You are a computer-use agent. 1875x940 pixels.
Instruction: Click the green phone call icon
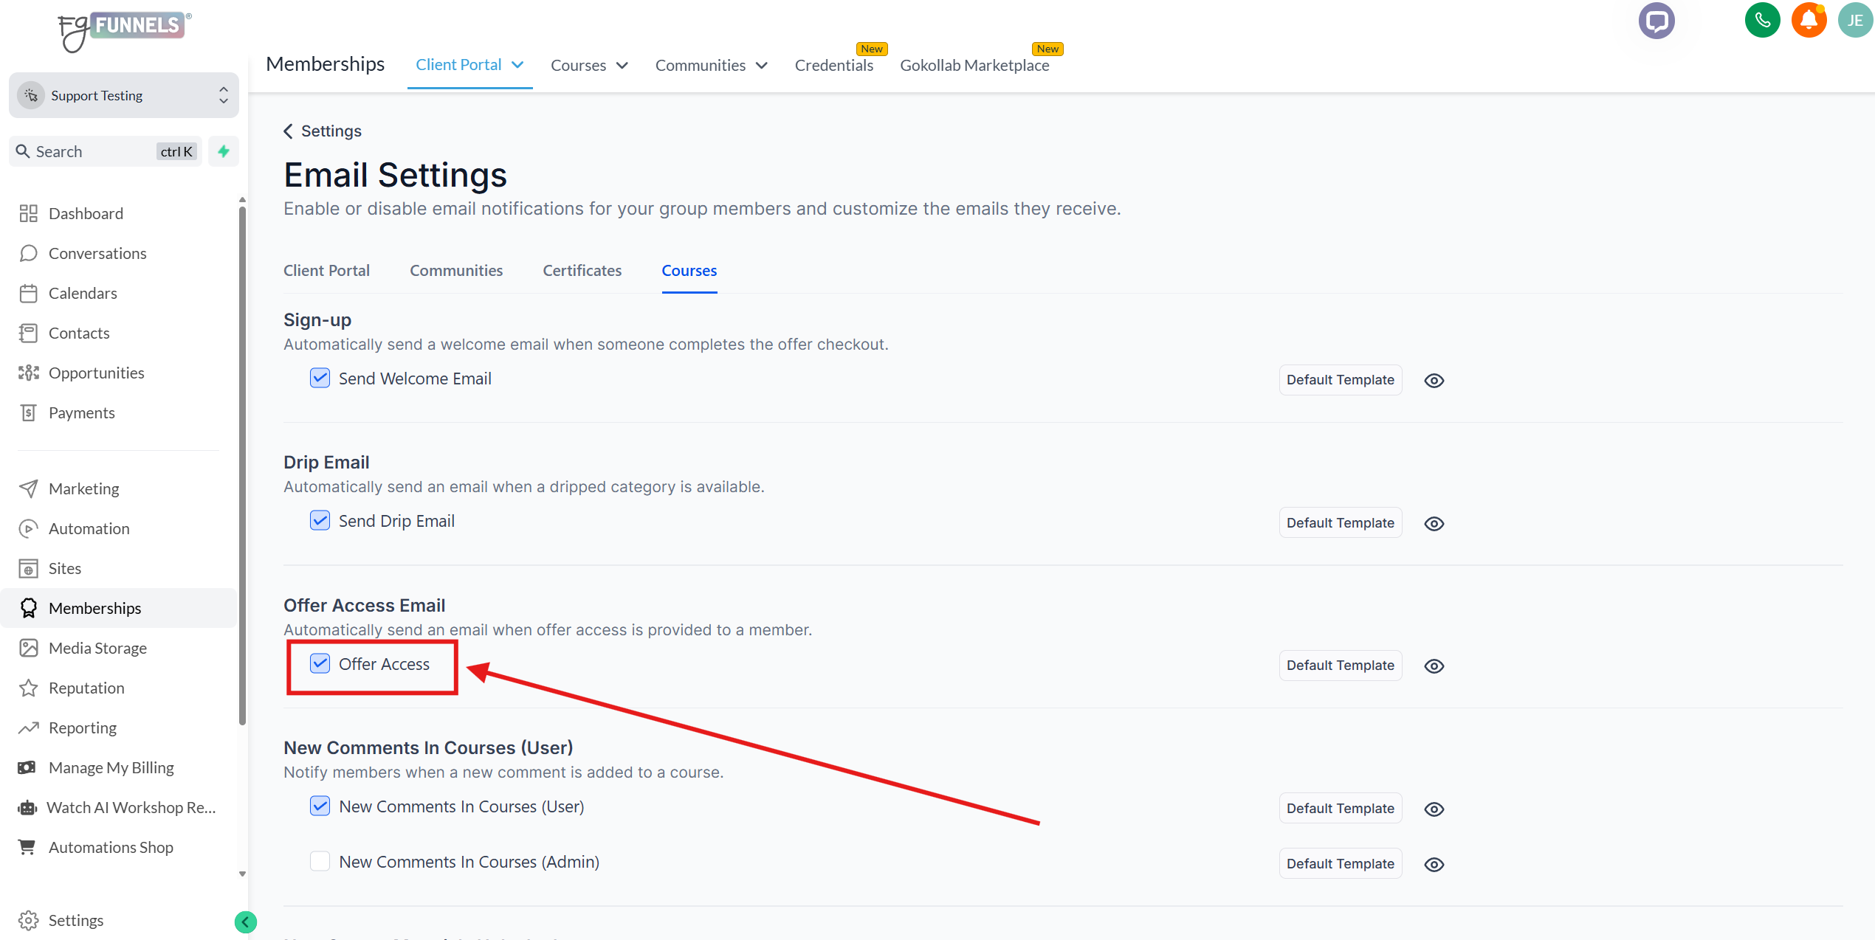(1761, 21)
